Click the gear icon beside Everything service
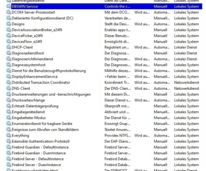Viewport: 206px width, 171px height. point(9,136)
